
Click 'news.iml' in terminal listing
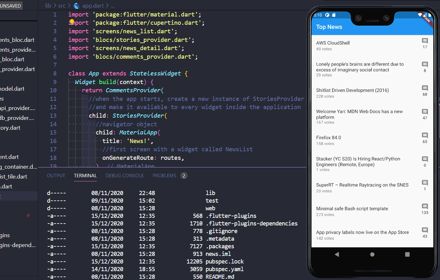point(218,254)
